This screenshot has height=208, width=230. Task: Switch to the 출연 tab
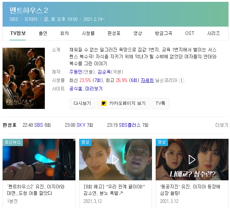(x=43, y=33)
